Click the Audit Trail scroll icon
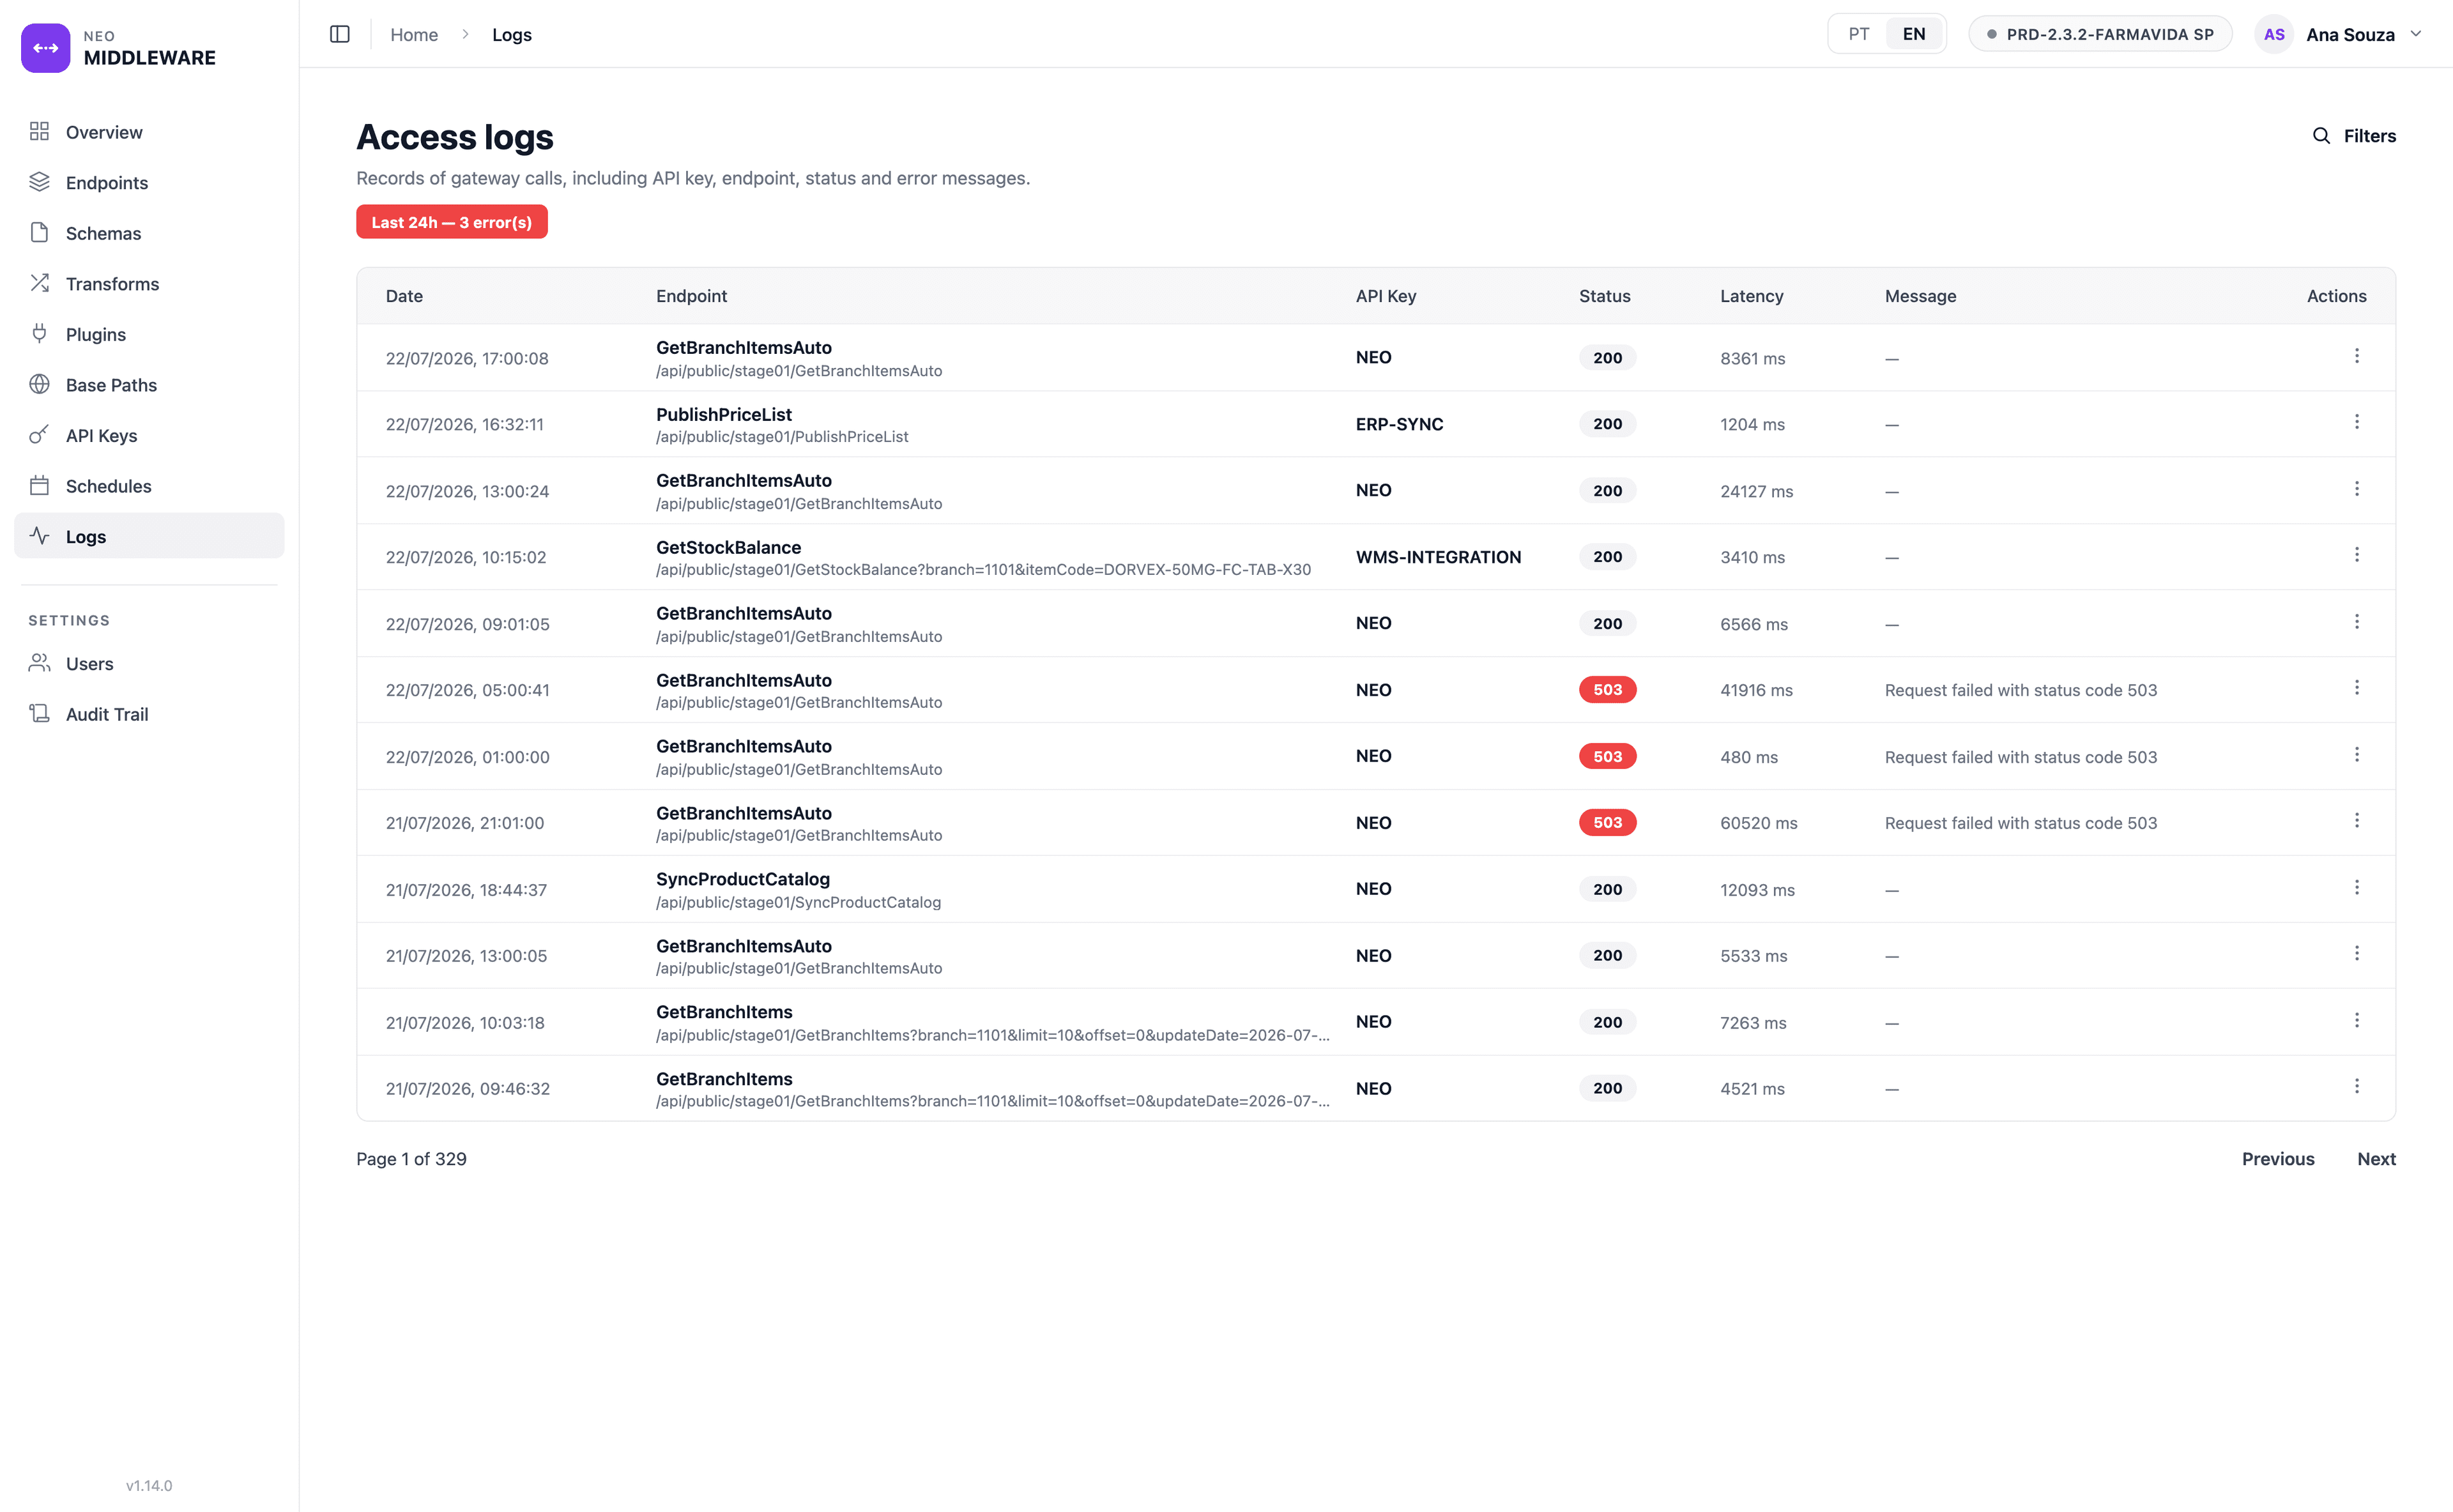Viewport: 2453px width, 1512px height. point(39,714)
